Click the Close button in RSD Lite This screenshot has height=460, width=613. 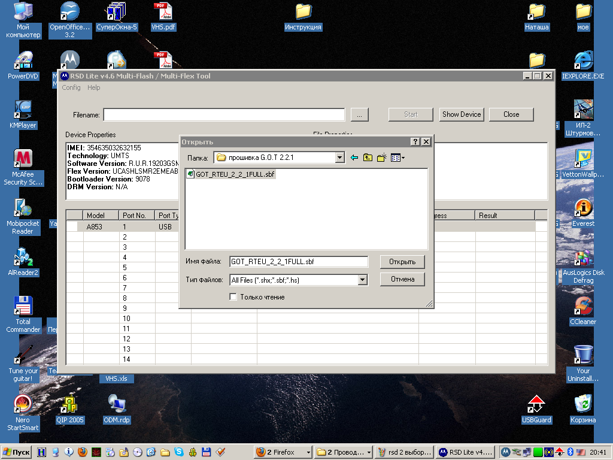pos(511,114)
